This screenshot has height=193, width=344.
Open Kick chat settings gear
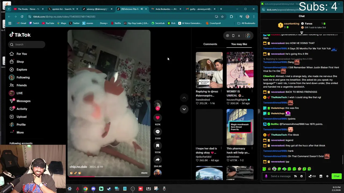click(327, 176)
